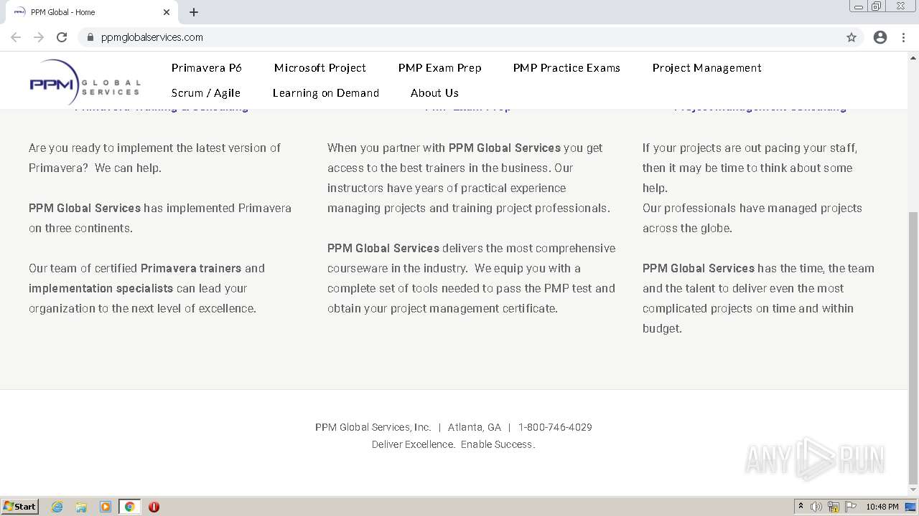Viewport: 919px width, 516px height.
Task: Open the About Us menu
Action: [x=434, y=93]
